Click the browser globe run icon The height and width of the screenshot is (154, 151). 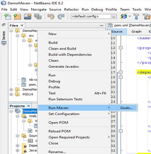(x=124, y=17)
